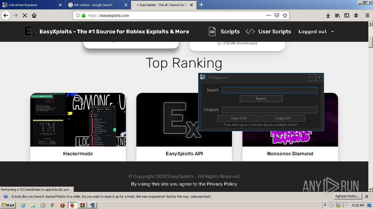Open a new browser tab

pos(201,5)
